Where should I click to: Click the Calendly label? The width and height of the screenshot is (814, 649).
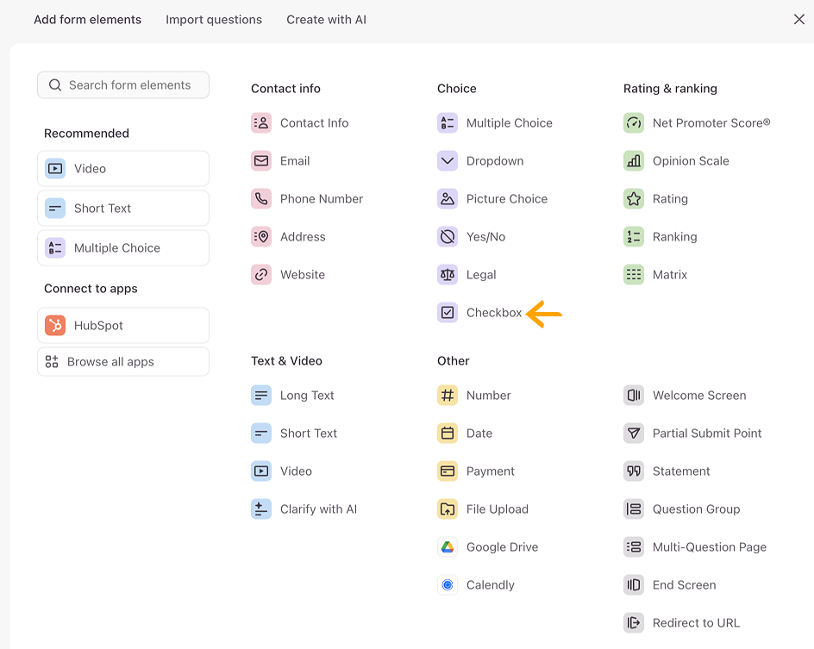pyautogui.click(x=490, y=584)
